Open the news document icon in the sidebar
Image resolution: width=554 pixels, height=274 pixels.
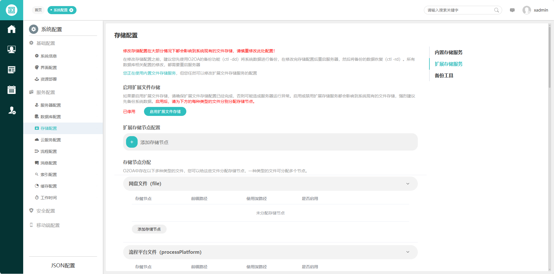tap(12, 70)
